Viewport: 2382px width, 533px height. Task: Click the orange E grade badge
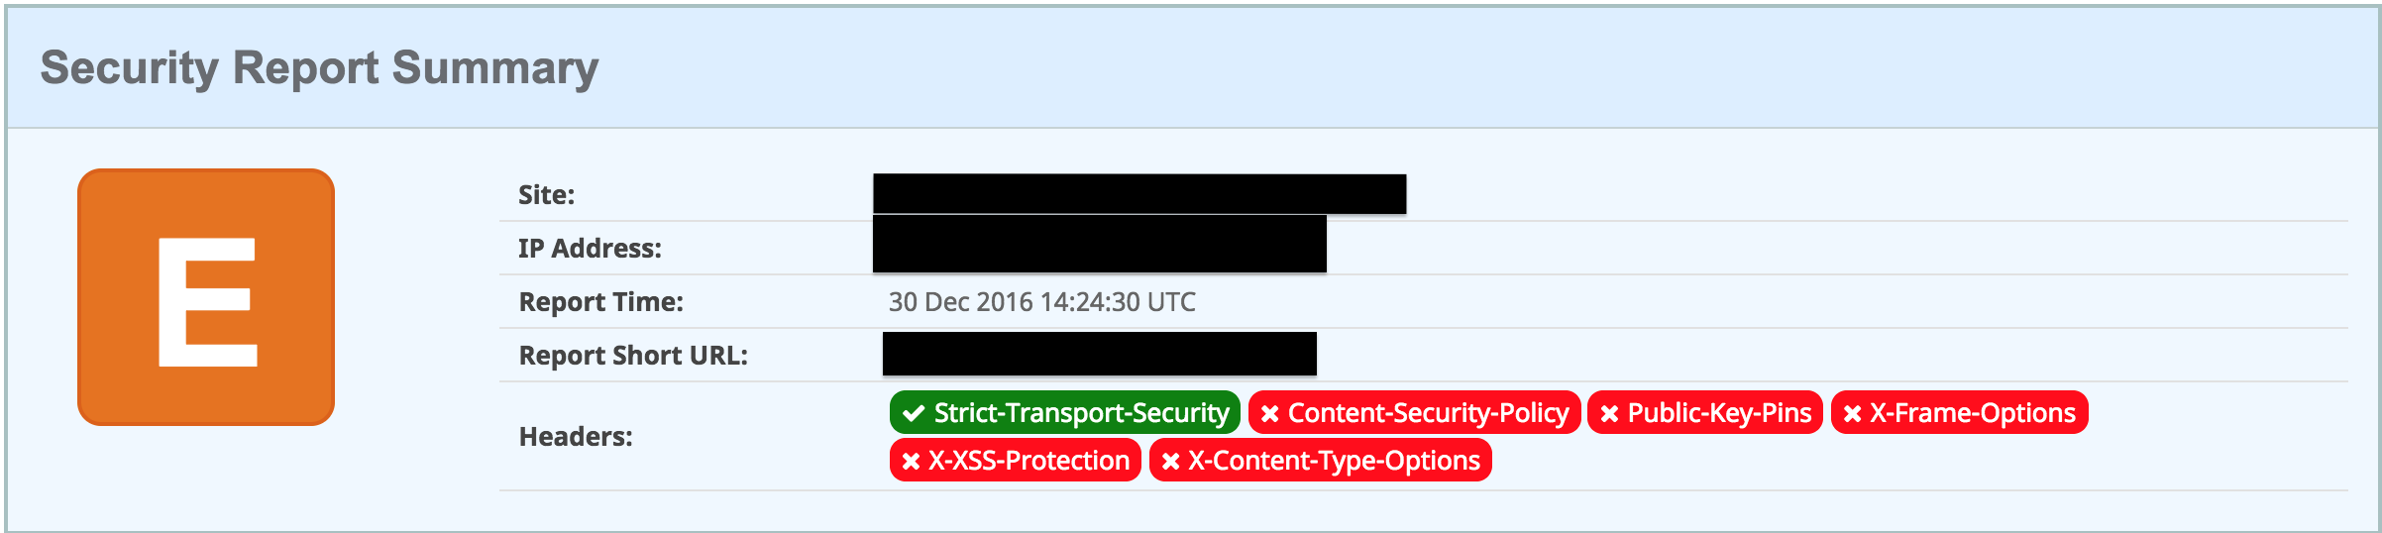pos(206,297)
